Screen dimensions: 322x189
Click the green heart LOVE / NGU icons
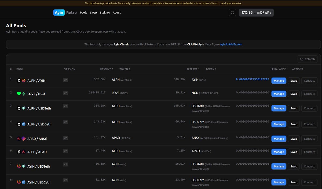[21, 94]
